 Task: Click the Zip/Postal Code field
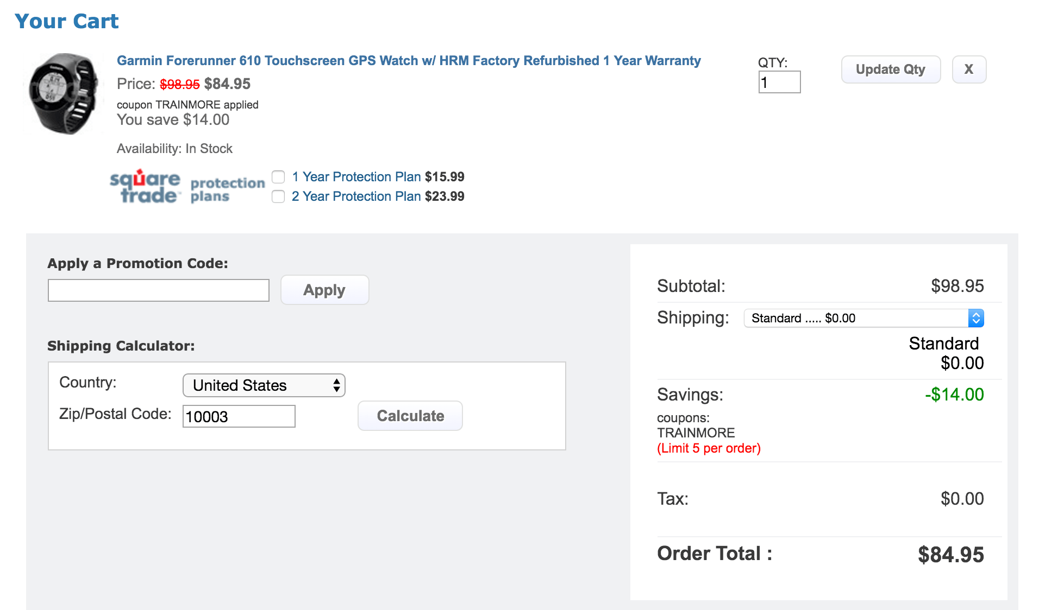point(239,416)
